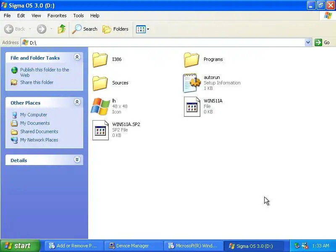Collapse the Other Places panel
The width and height of the screenshot is (336, 252).
click(77, 102)
